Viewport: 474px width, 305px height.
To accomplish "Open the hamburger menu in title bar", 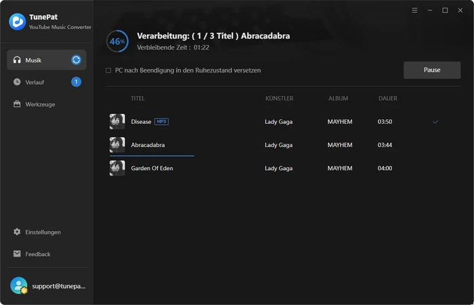I will 414,11.
